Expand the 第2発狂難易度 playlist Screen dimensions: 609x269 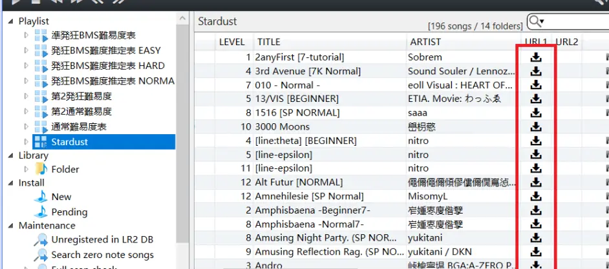26,96
